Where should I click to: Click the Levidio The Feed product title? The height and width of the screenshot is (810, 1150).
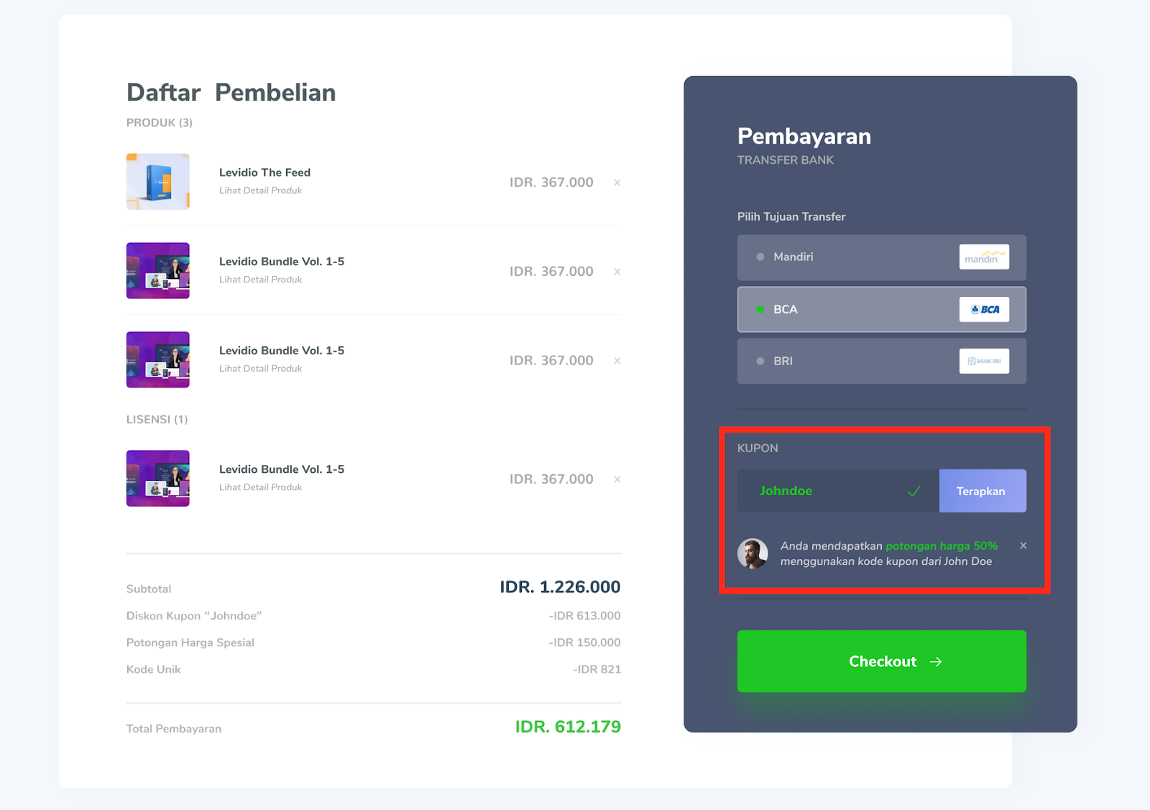pos(265,172)
